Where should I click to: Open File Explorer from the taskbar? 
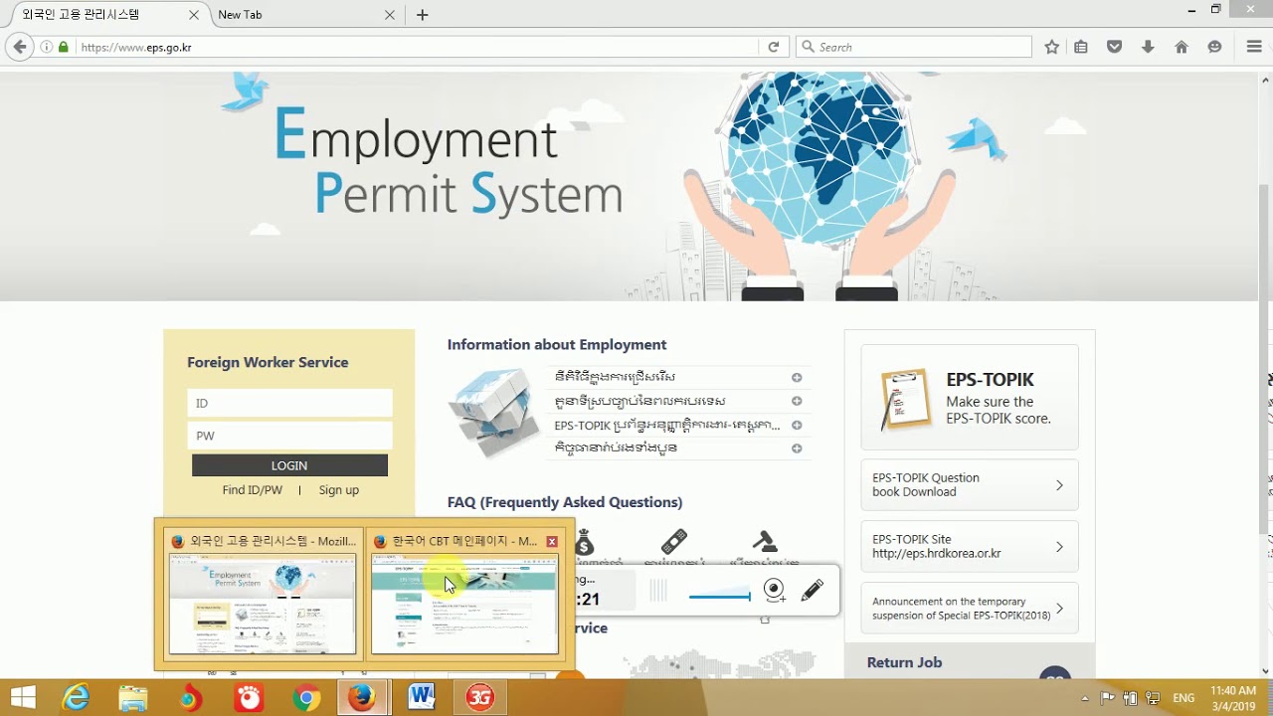click(x=133, y=698)
